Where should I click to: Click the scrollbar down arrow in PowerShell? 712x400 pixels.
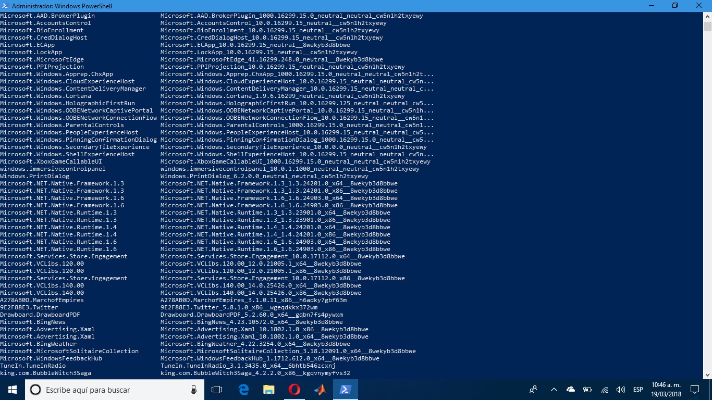707,374
